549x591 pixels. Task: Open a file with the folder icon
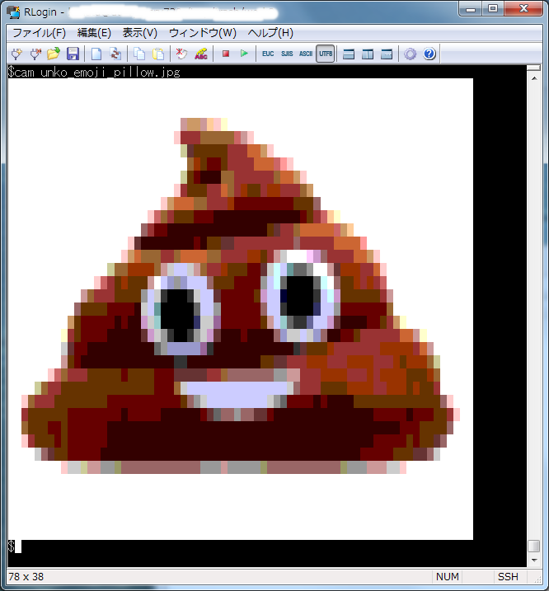coord(54,54)
